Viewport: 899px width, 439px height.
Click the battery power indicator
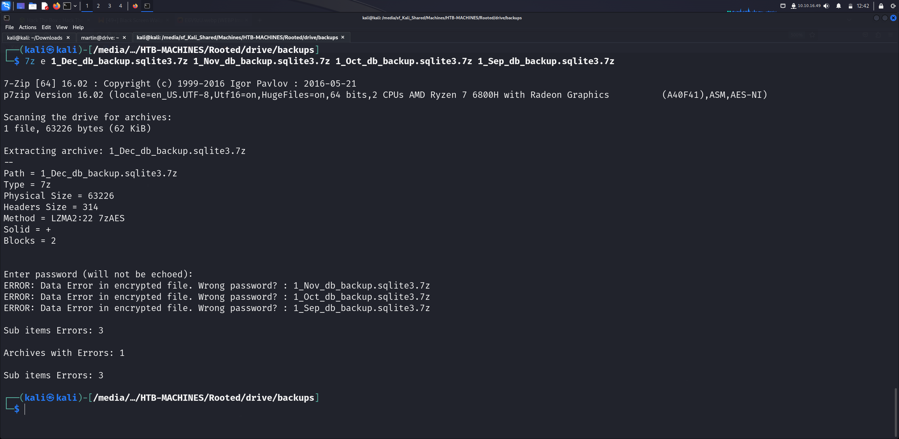coord(850,6)
